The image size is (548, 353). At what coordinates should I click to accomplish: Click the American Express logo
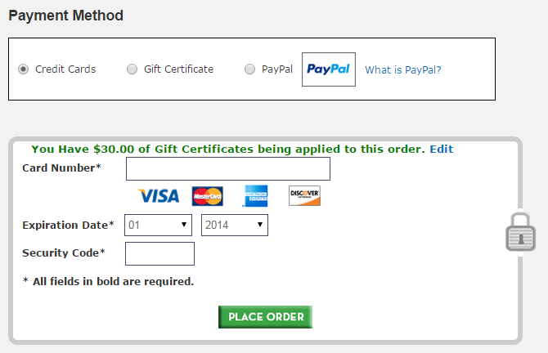[255, 196]
